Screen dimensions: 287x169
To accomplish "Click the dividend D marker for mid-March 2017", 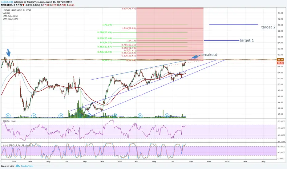I will pyautogui.click(x=140, y=116).
